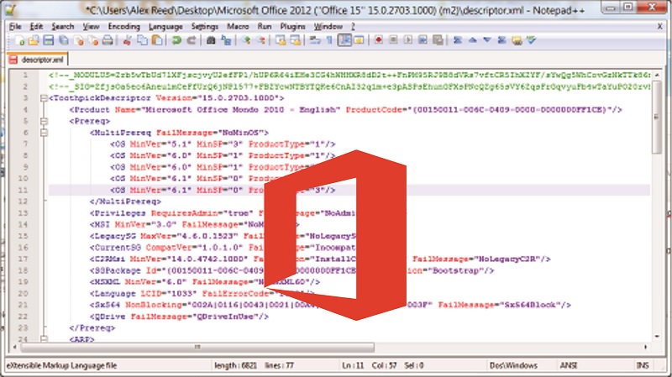Click line number 13 in the margin
Viewport: 672px width, 377px height.
pyautogui.click(x=24, y=213)
